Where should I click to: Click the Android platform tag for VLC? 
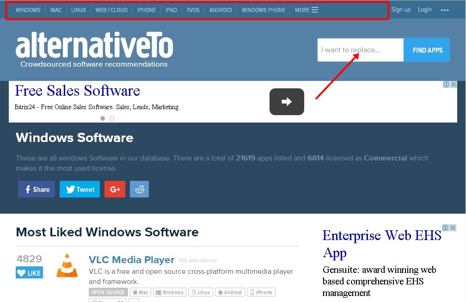(x=230, y=292)
